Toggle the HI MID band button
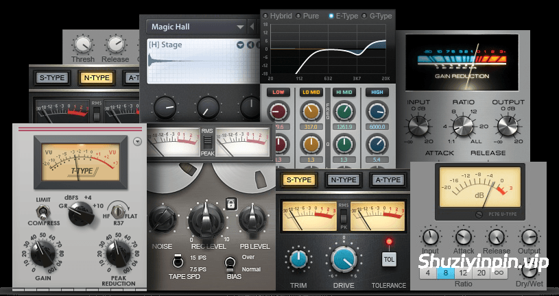 tap(344, 92)
